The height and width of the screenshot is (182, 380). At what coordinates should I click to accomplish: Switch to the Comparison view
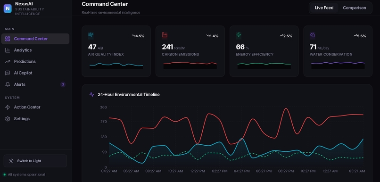[x=355, y=8]
